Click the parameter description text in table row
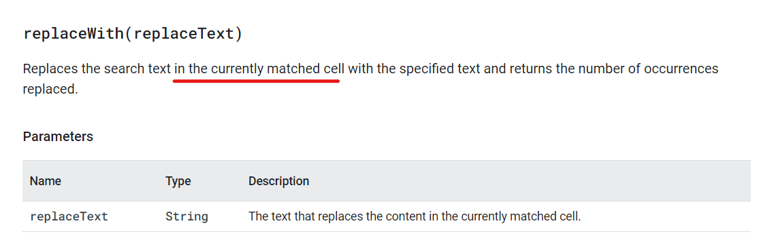This screenshot has width=757, height=251. coord(415,216)
